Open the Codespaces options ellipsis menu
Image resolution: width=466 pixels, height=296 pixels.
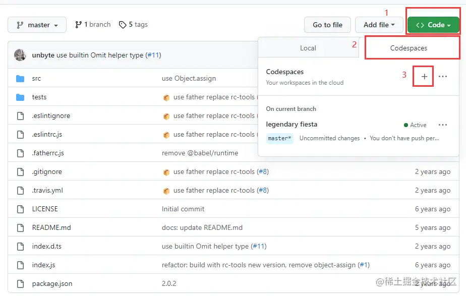point(443,77)
